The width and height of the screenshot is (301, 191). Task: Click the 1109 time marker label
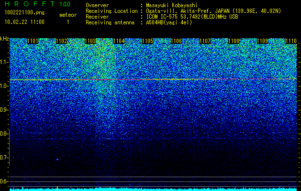(262, 41)
